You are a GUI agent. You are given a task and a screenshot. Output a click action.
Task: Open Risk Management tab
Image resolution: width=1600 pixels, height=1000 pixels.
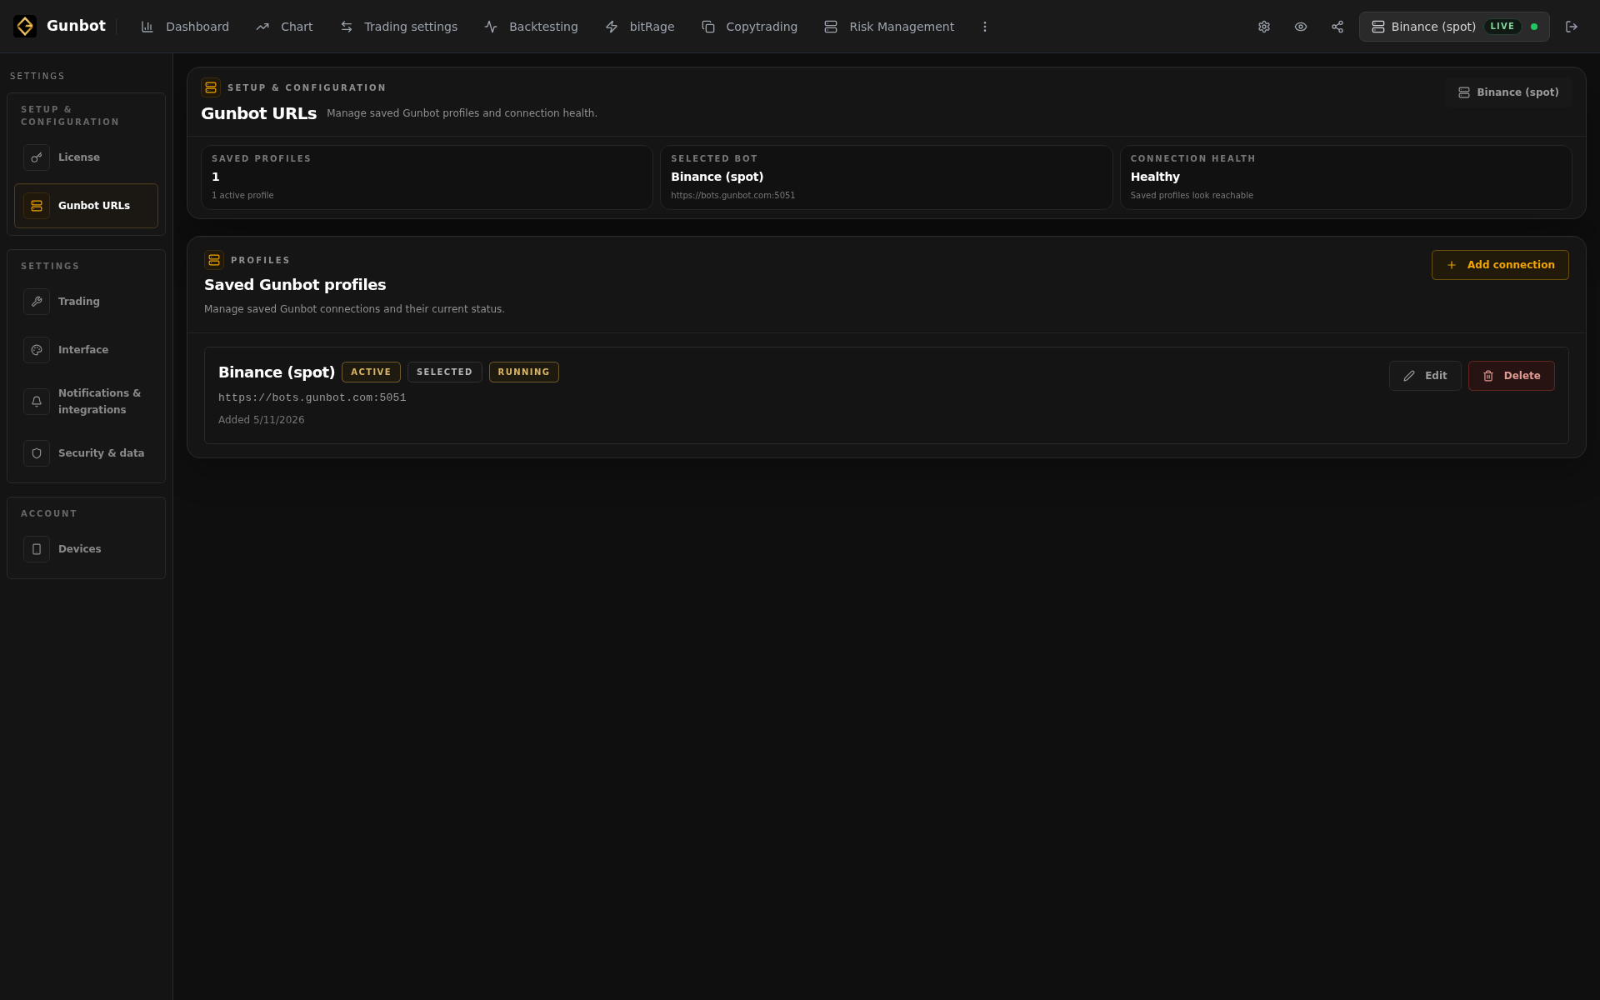pyautogui.click(x=889, y=27)
